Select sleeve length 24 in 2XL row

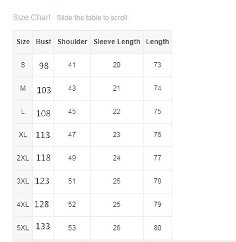pyautogui.click(x=117, y=158)
